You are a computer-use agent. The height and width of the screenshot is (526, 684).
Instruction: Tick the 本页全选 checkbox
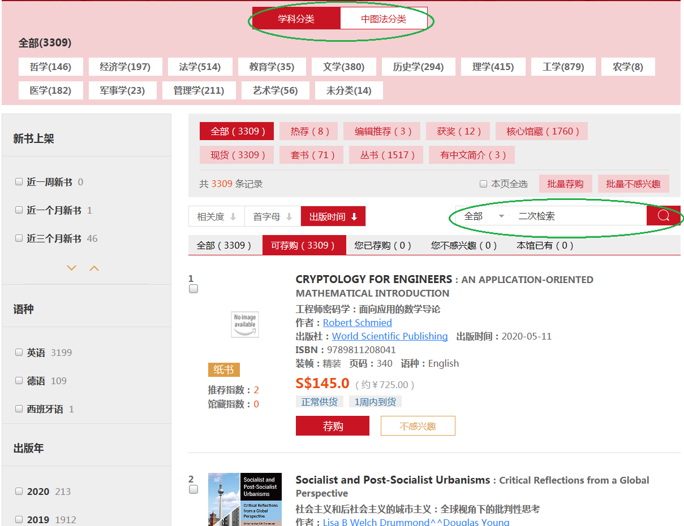483,184
